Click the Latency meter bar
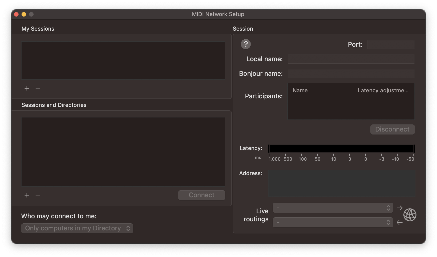 (x=341, y=149)
